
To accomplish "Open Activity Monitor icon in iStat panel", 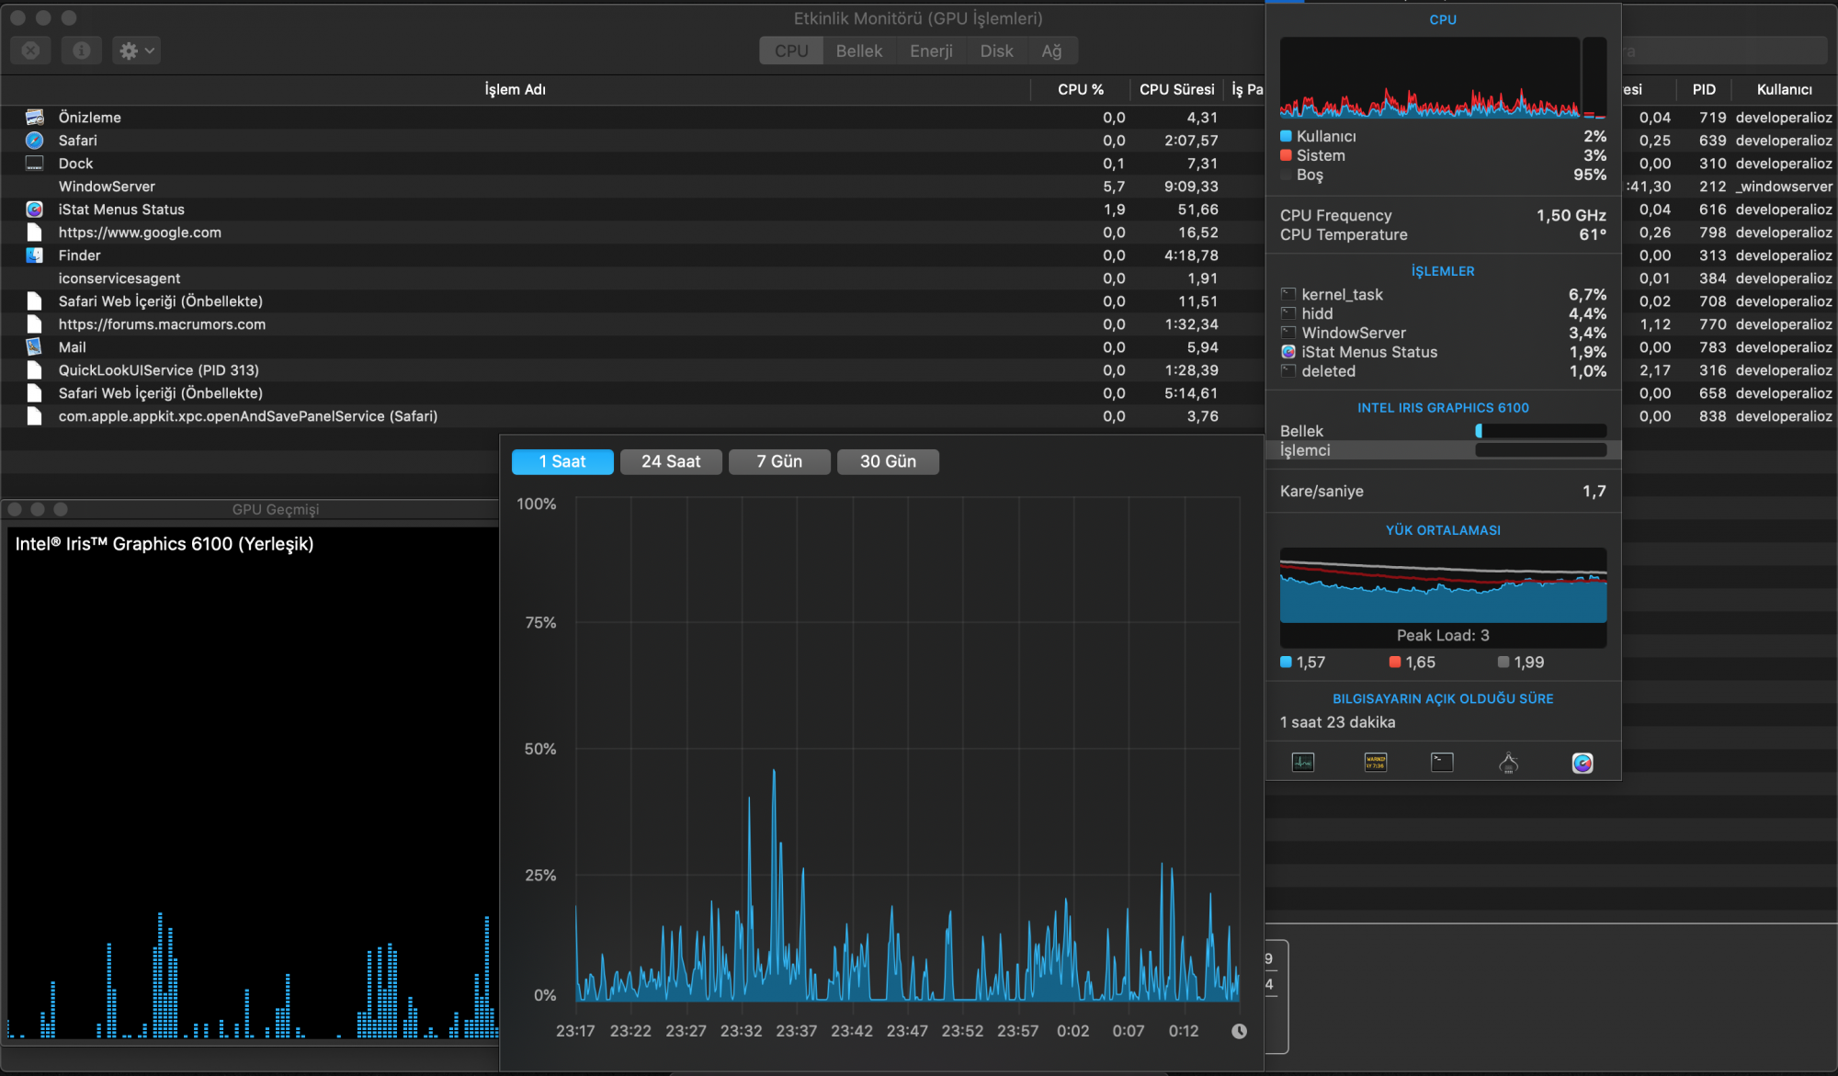I will pos(1303,762).
